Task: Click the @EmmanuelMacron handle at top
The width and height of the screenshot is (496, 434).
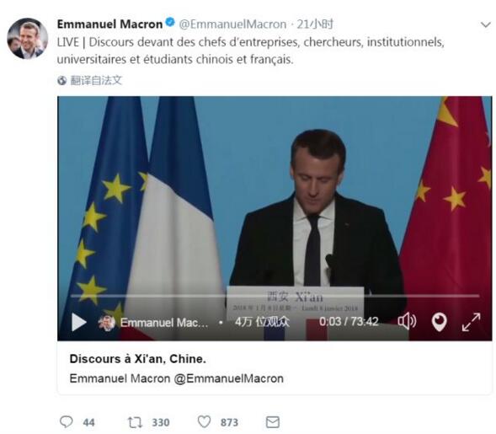Action: 232,24
